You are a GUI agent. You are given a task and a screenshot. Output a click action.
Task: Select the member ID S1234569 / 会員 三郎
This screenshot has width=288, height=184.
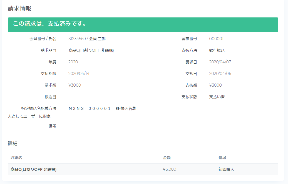point(87,39)
